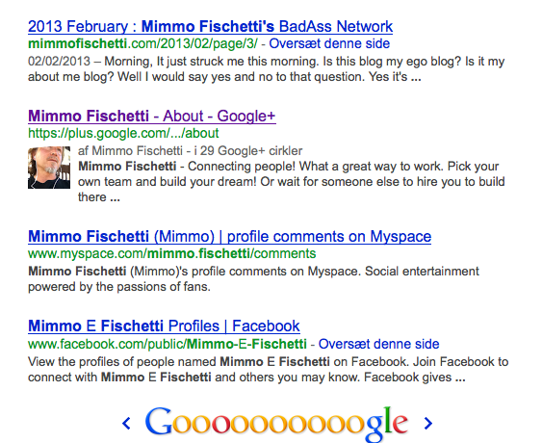Click the red 'e' at end of Google logo

click(x=400, y=425)
